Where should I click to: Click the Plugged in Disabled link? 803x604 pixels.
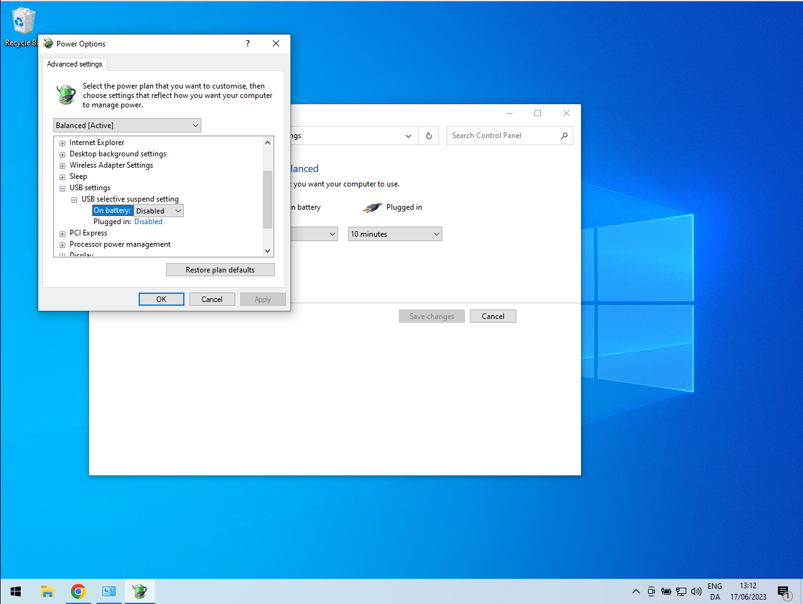[x=148, y=222]
